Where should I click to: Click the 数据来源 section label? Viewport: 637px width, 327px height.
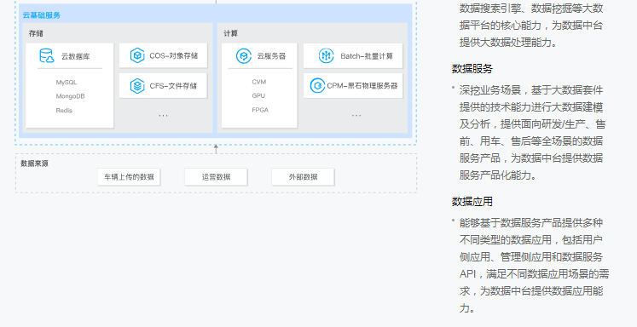(34, 163)
